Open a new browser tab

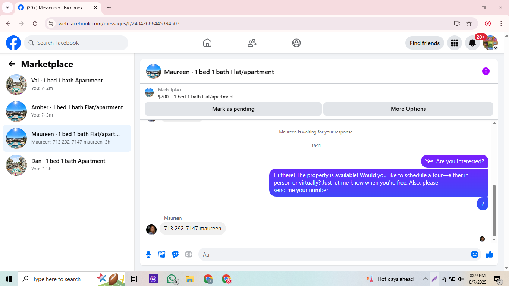coord(109,7)
